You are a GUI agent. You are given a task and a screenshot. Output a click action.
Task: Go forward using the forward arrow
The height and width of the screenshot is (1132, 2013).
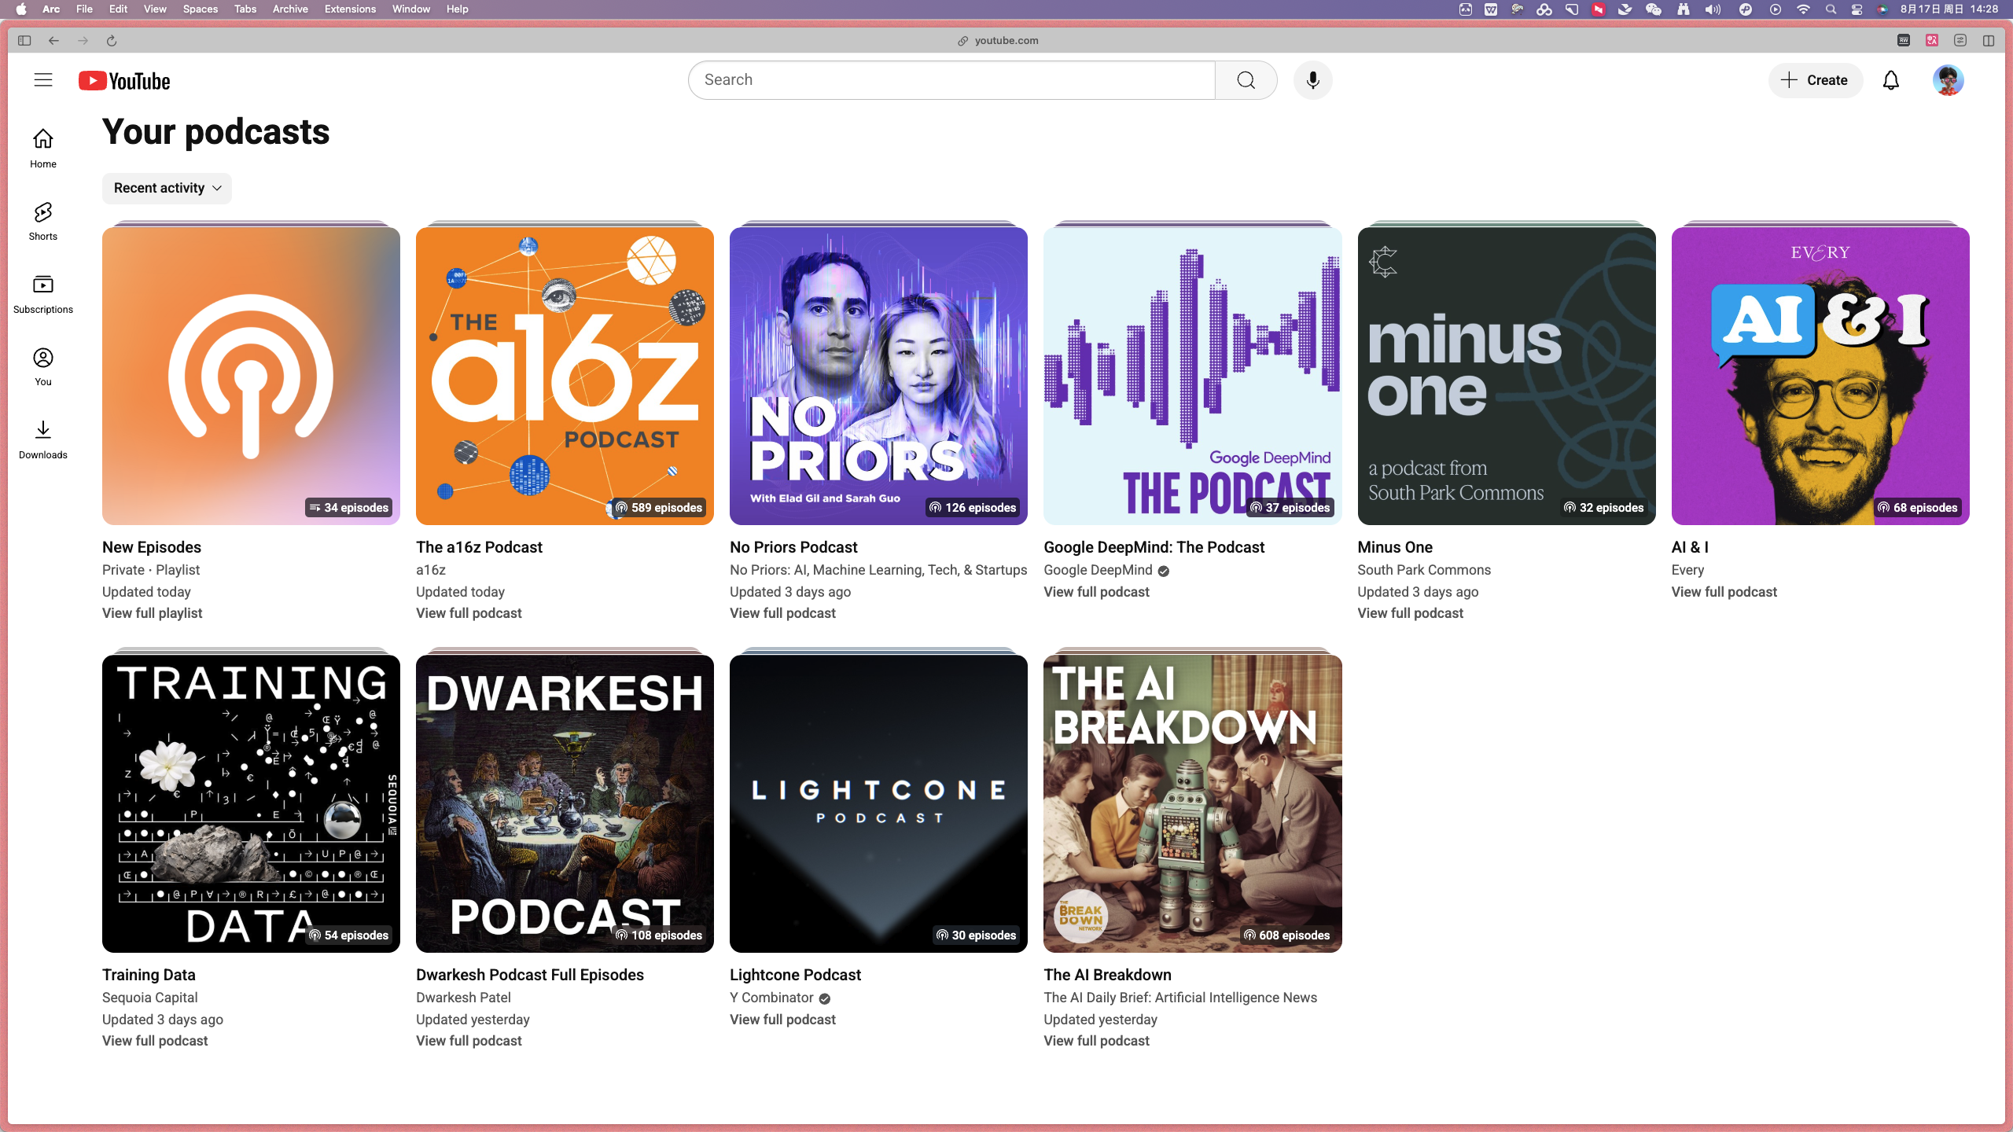point(83,41)
